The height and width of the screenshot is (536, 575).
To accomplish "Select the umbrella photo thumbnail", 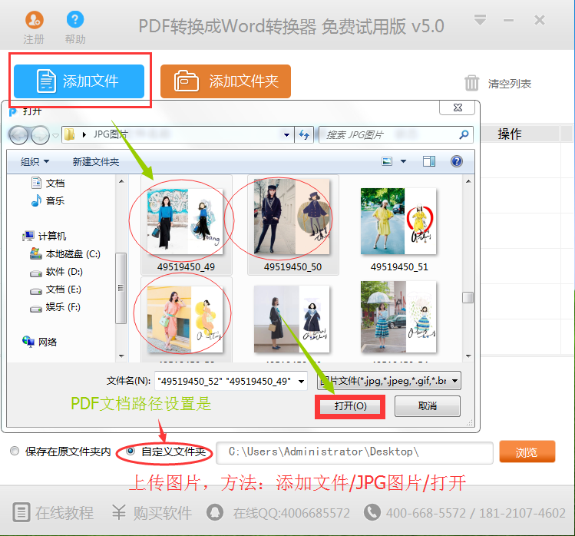I will pyautogui.click(x=398, y=317).
